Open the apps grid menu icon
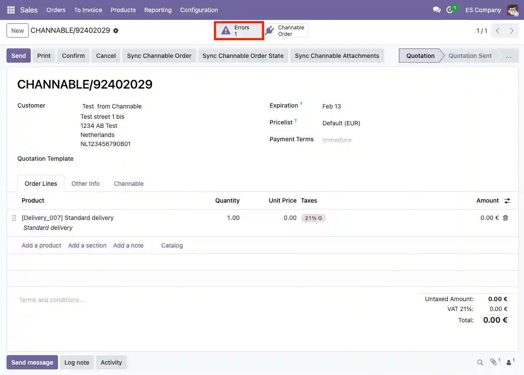The image size is (524, 375). [x=11, y=10]
